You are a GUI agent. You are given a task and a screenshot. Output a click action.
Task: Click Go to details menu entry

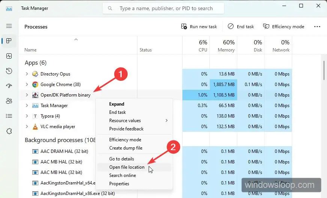[x=121, y=159]
